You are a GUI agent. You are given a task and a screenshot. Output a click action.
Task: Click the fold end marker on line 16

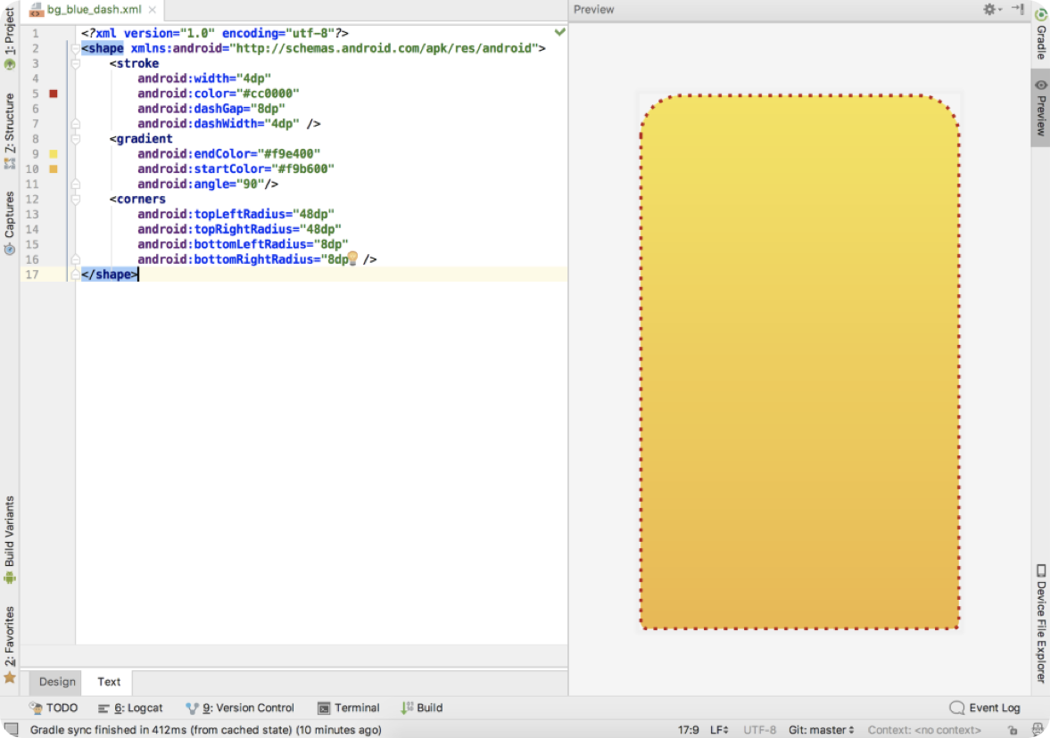tap(75, 259)
